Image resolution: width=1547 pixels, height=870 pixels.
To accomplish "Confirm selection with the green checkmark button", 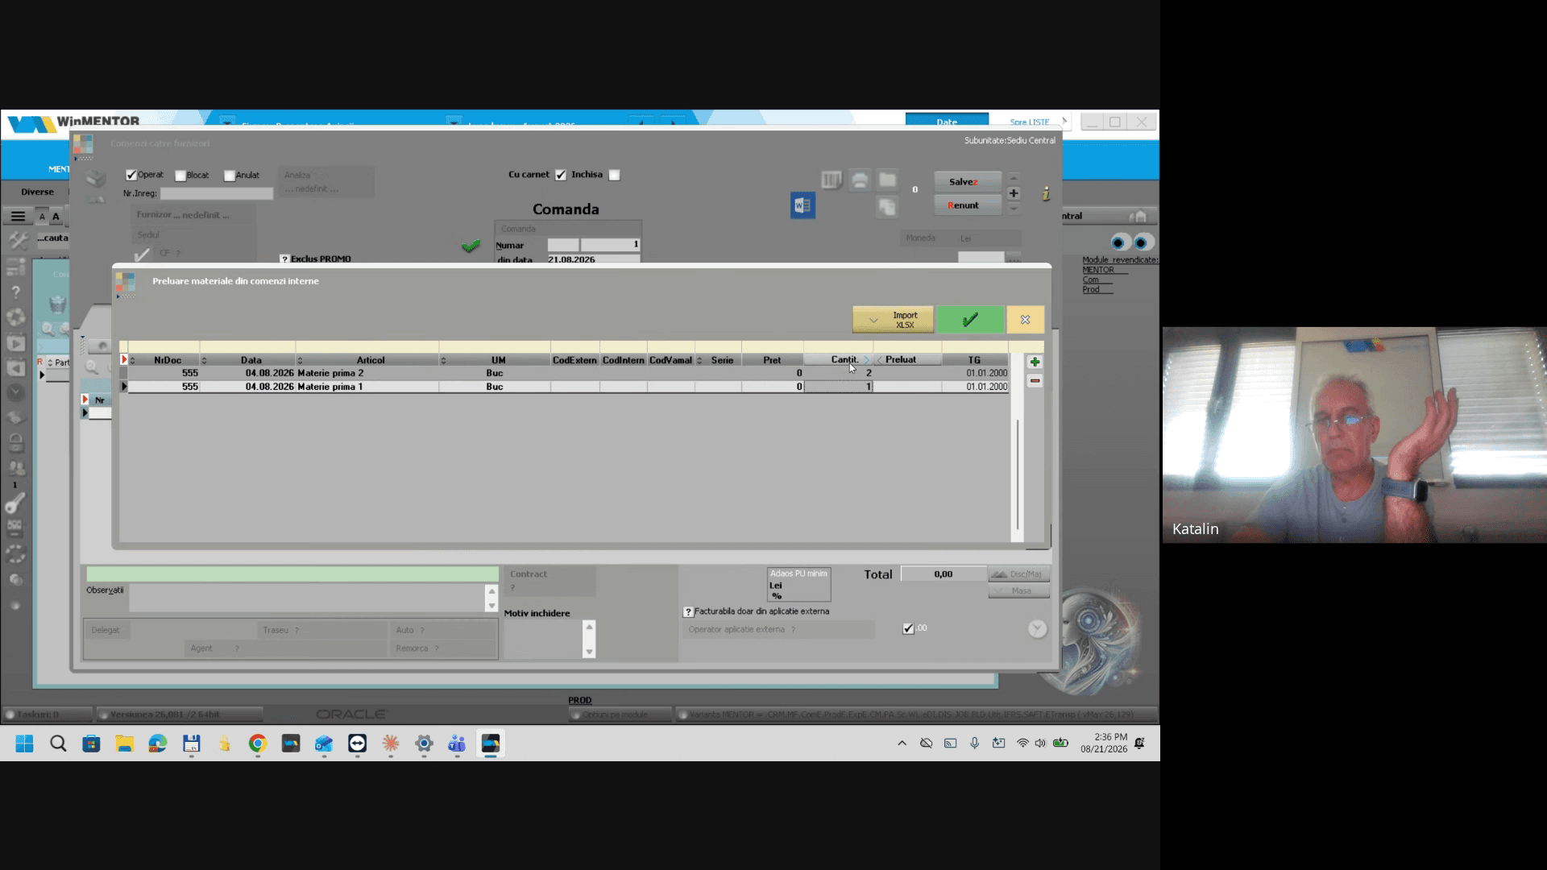I will pyautogui.click(x=970, y=320).
